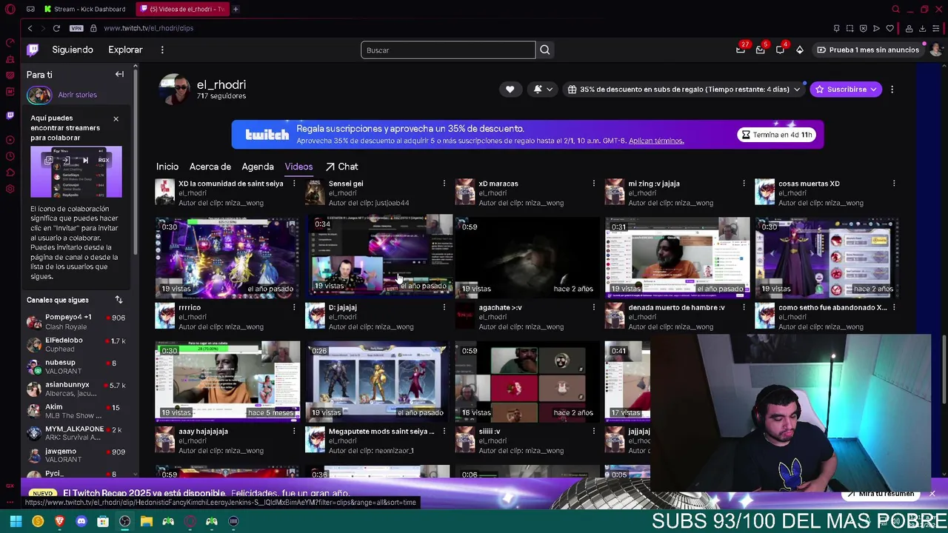
Task: Open options for clip 'aaay hajajajaja'
Action: pos(294,431)
